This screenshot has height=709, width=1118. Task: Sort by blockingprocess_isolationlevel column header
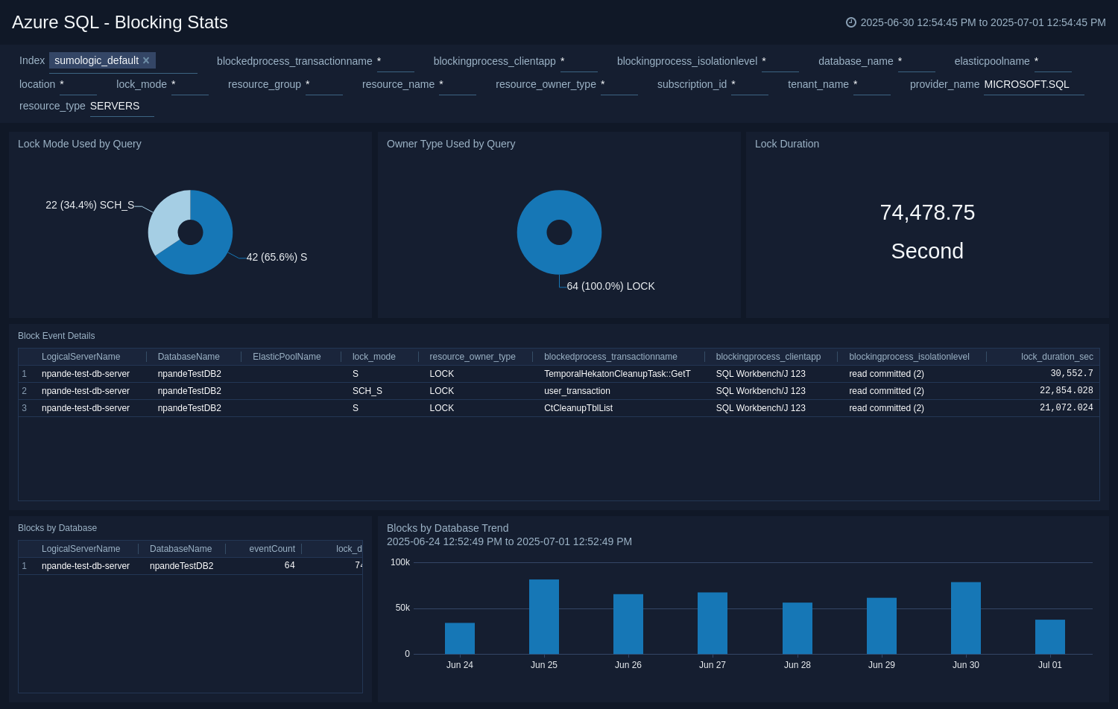(x=909, y=357)
